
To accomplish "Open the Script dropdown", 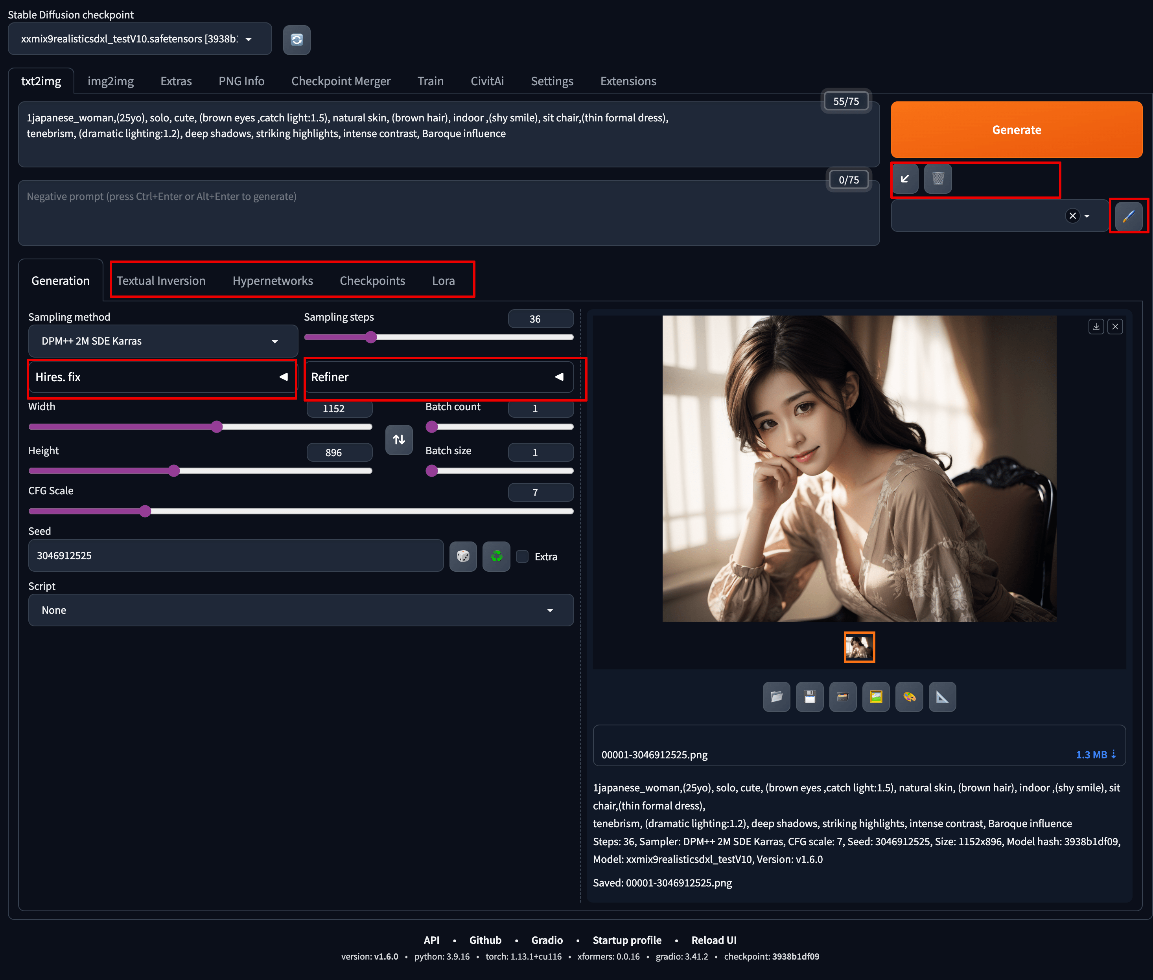I will pyautogui.click(x=300, y=611).
